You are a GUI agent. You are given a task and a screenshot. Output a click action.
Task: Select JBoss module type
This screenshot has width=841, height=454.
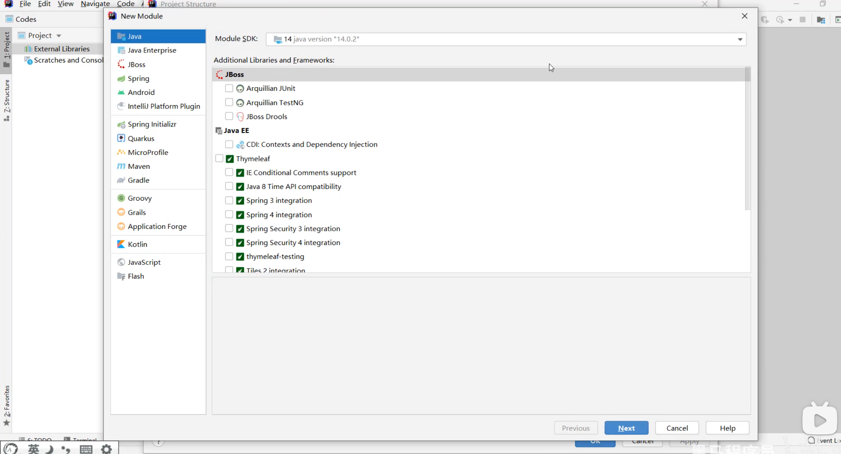tap(136, 65)
